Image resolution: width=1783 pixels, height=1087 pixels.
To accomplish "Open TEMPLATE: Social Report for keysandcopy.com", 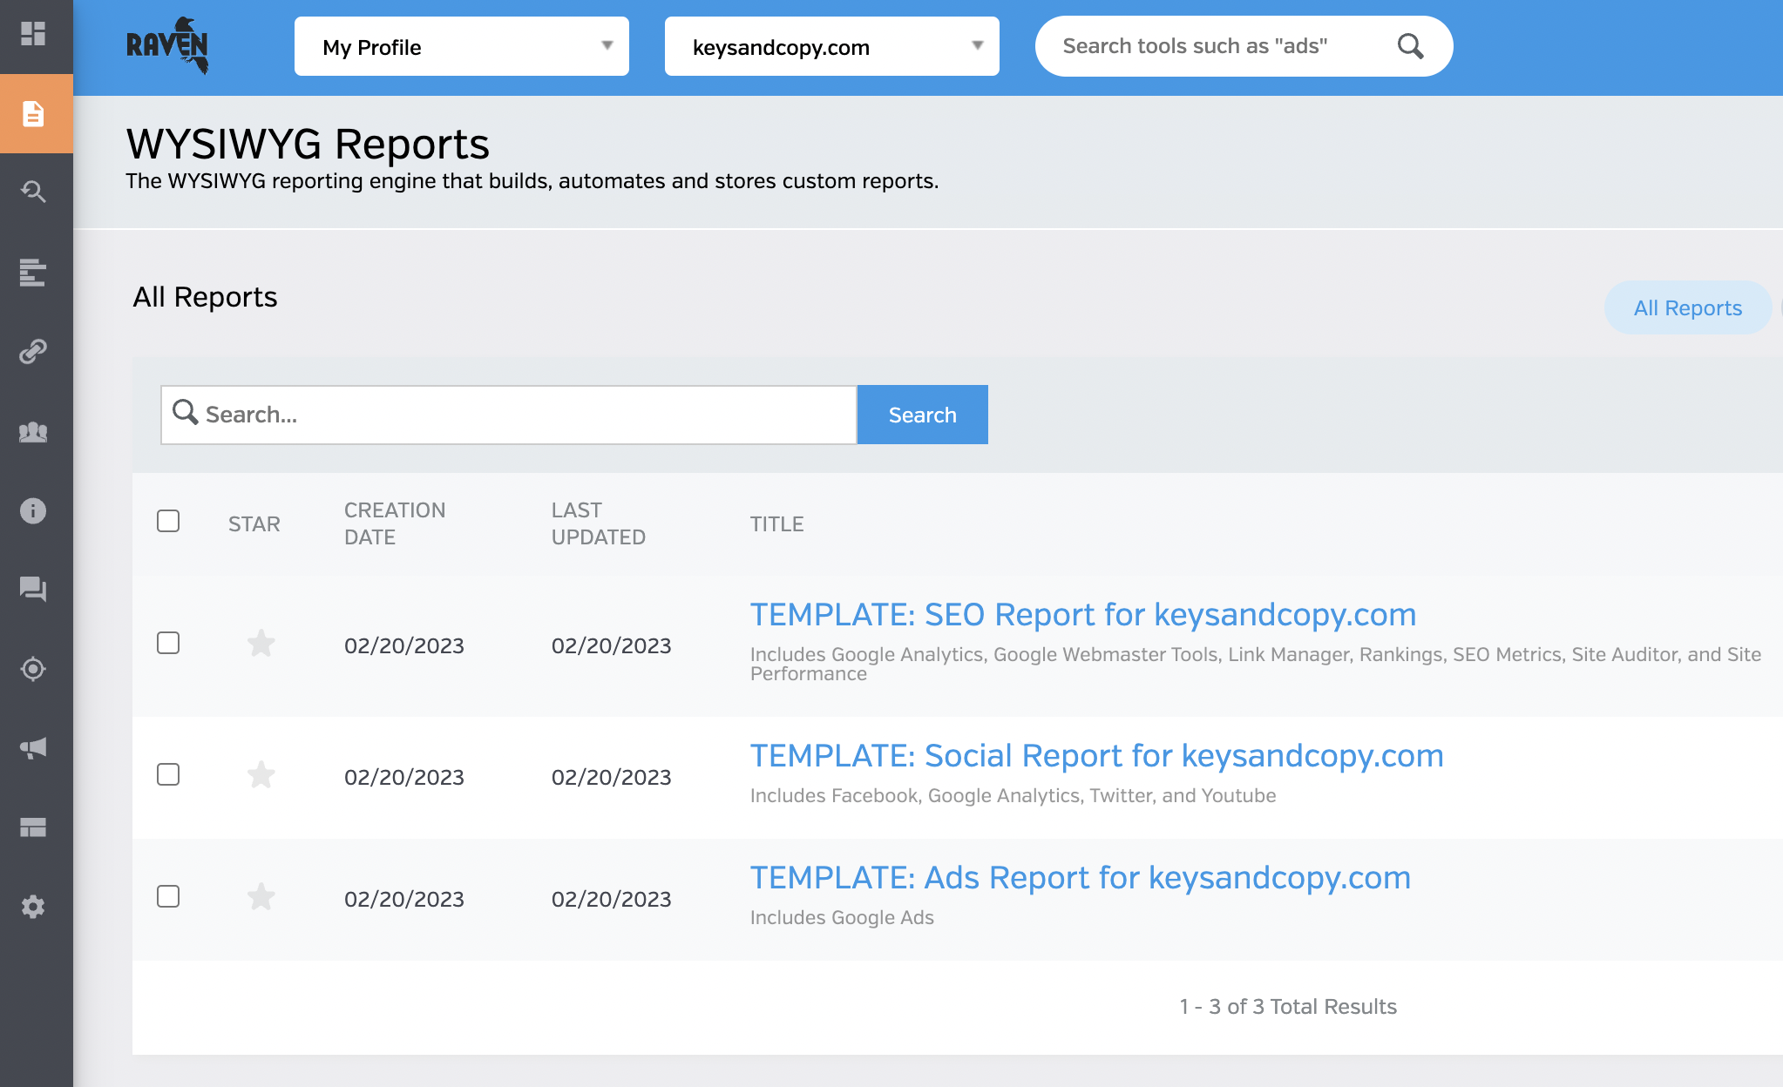I will tap(1097, 756).
